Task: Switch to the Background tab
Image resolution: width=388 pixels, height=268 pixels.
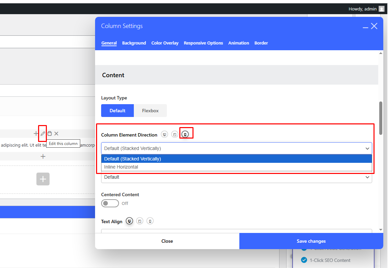Action: (x=134, y=43)
